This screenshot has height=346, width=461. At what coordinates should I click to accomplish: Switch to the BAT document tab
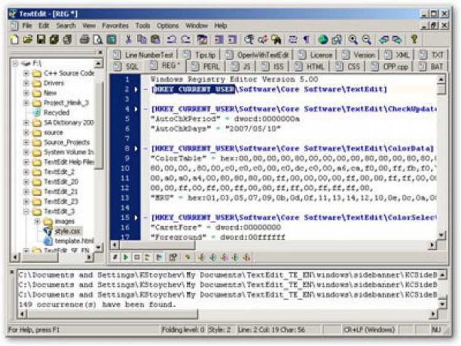click(431, 66)
